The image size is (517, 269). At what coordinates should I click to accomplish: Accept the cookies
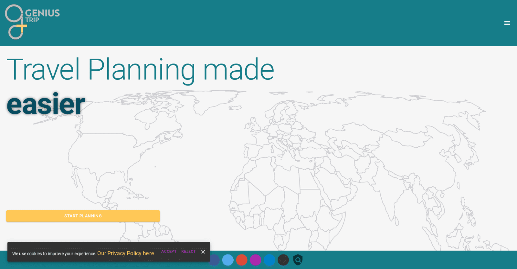(169, 252)
